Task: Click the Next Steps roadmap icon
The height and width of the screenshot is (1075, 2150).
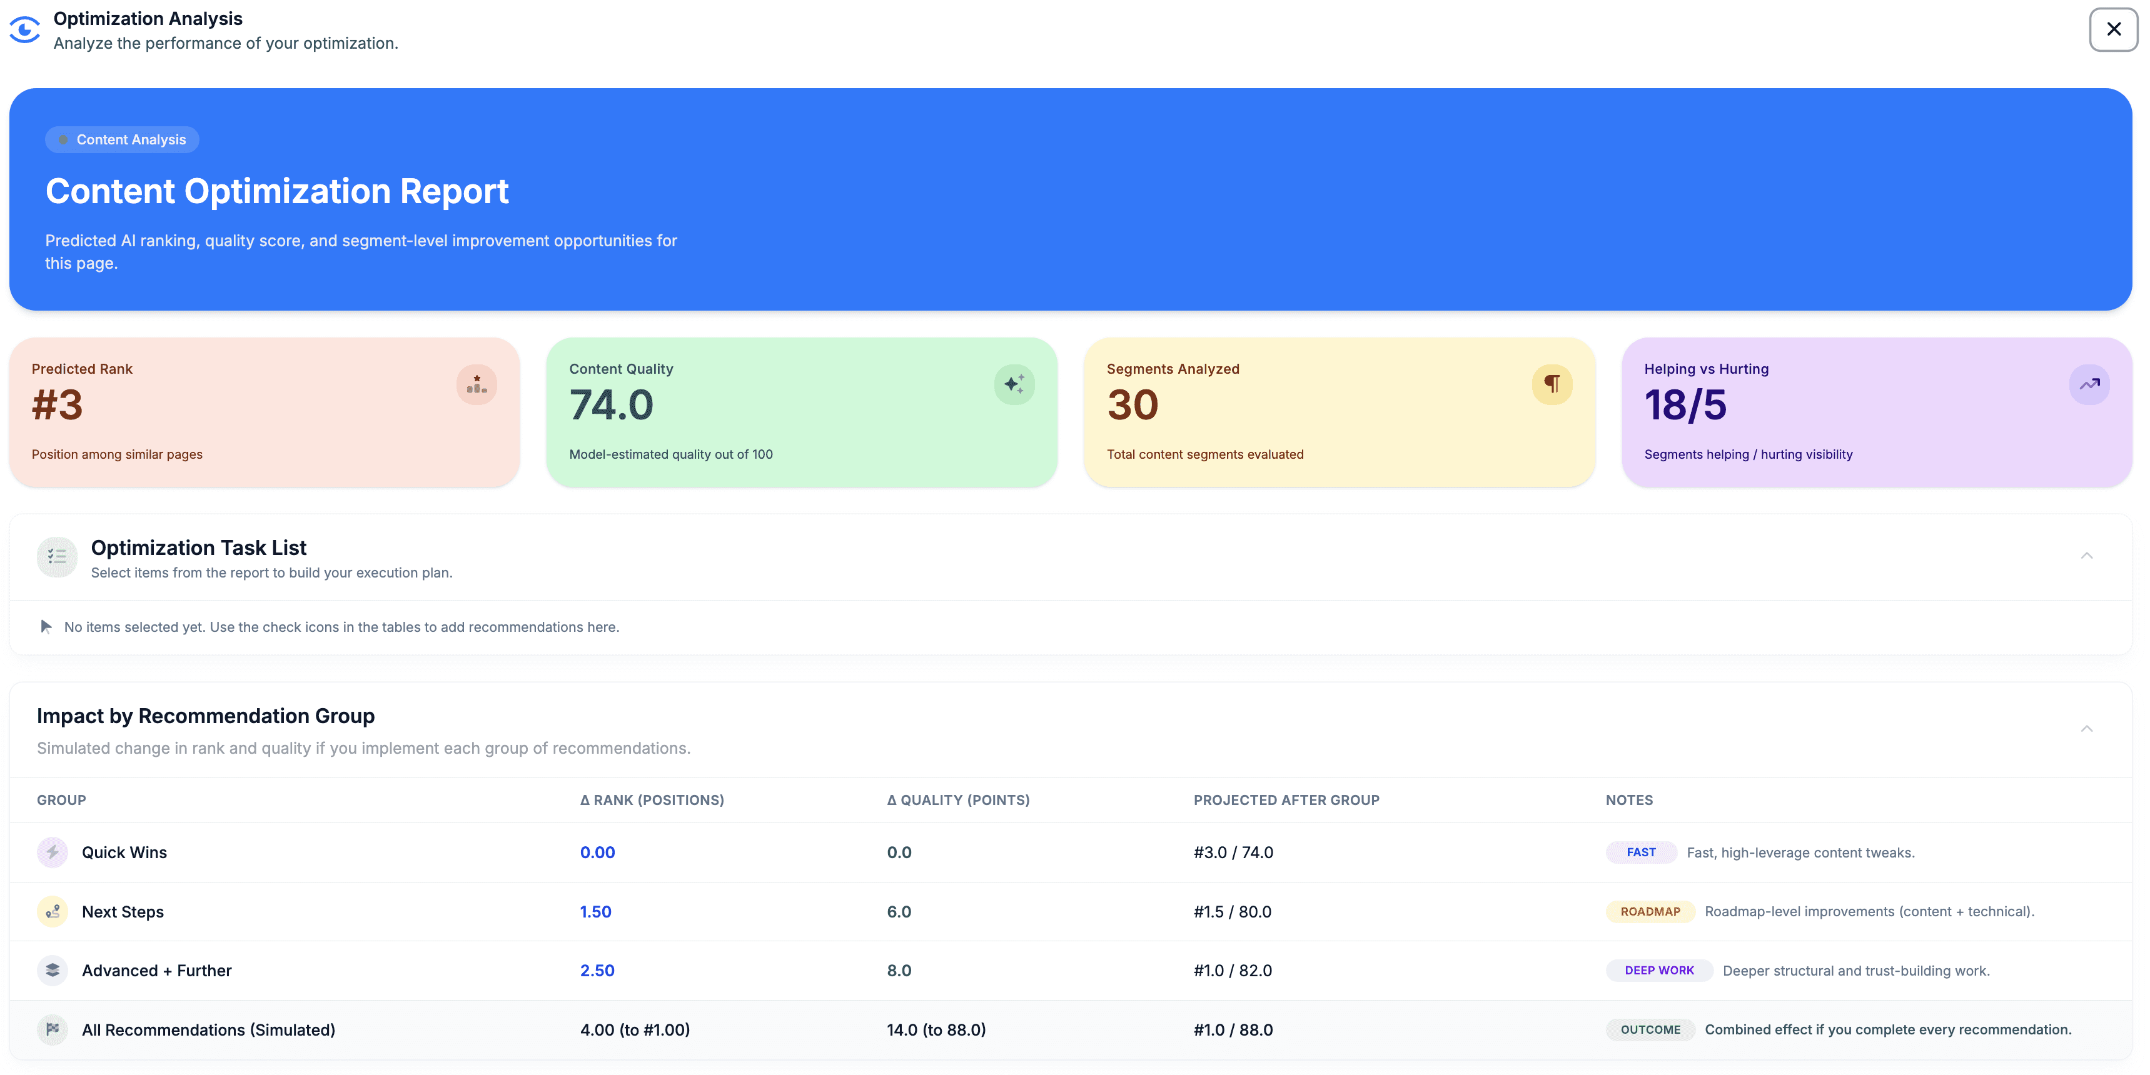Action: tap(53, 911)
